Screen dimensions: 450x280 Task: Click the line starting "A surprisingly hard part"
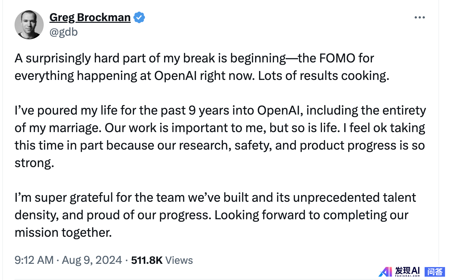[194, 58]
